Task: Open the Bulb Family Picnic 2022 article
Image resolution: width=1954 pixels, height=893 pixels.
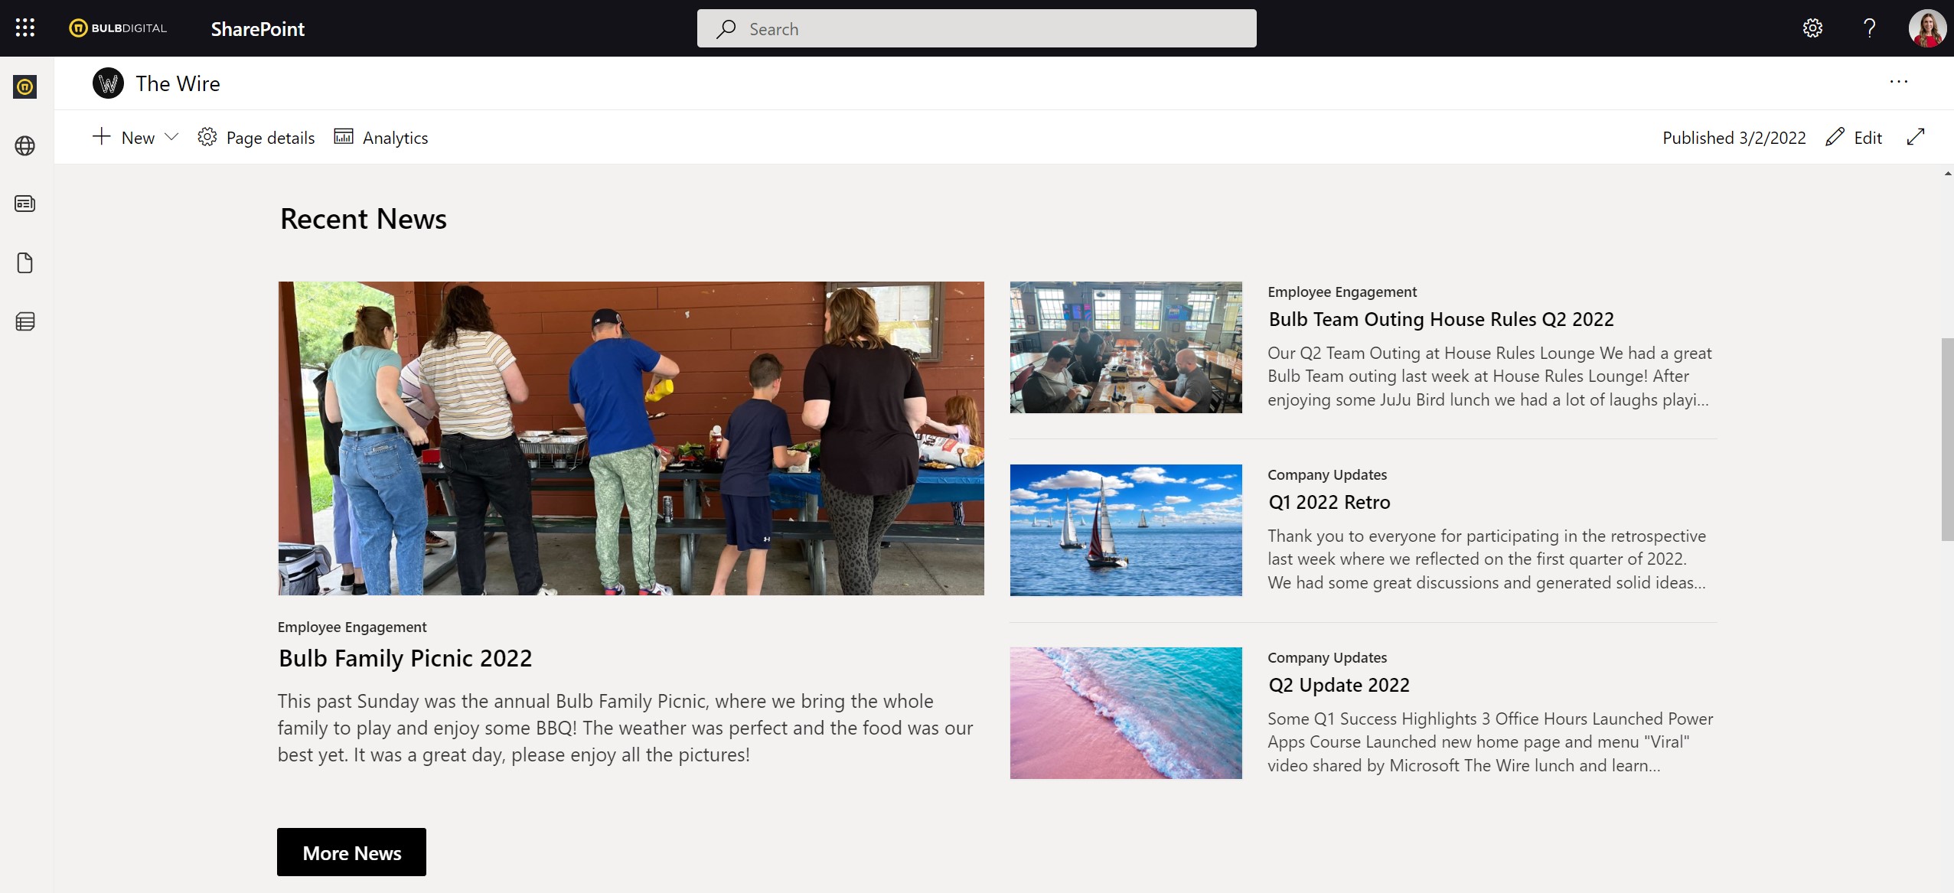Action: (405, 658)
